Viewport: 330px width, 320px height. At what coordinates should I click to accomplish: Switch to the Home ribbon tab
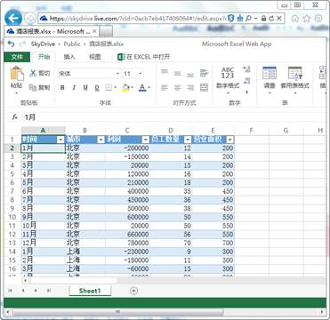click(44, 57)
